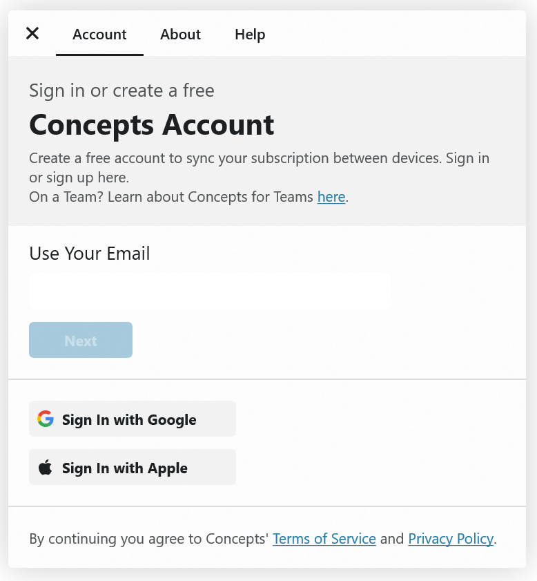Focus the email address input field
The image size is (537, 581).
pyautogui.click(x=210, y=291)
